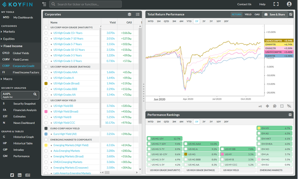
Task: Open the user profile icon
Action: [289, 4]
